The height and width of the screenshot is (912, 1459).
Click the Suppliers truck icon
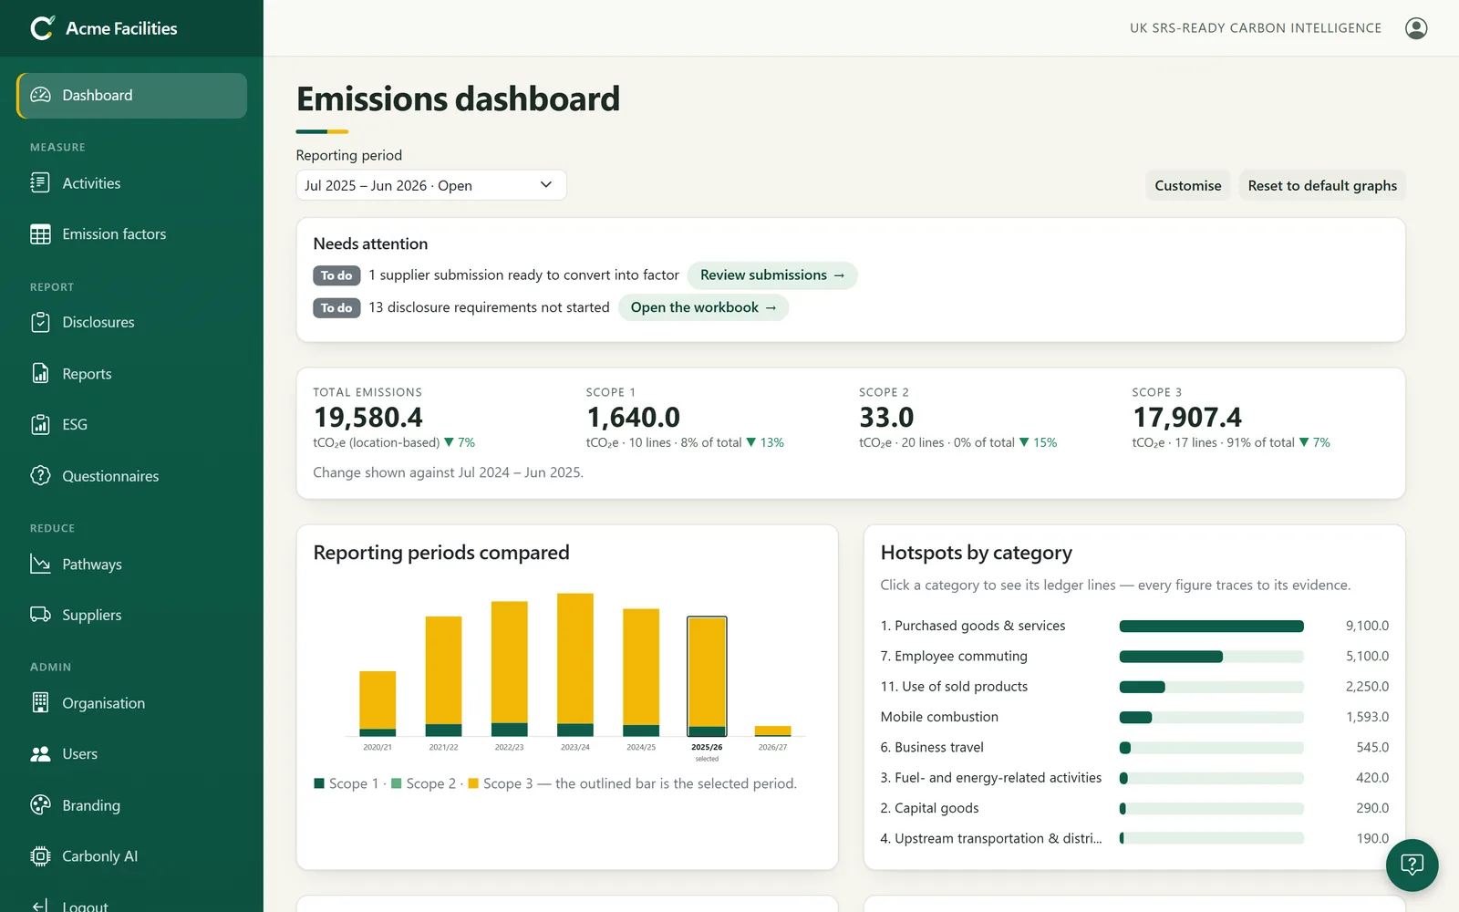tap(40, 615)
